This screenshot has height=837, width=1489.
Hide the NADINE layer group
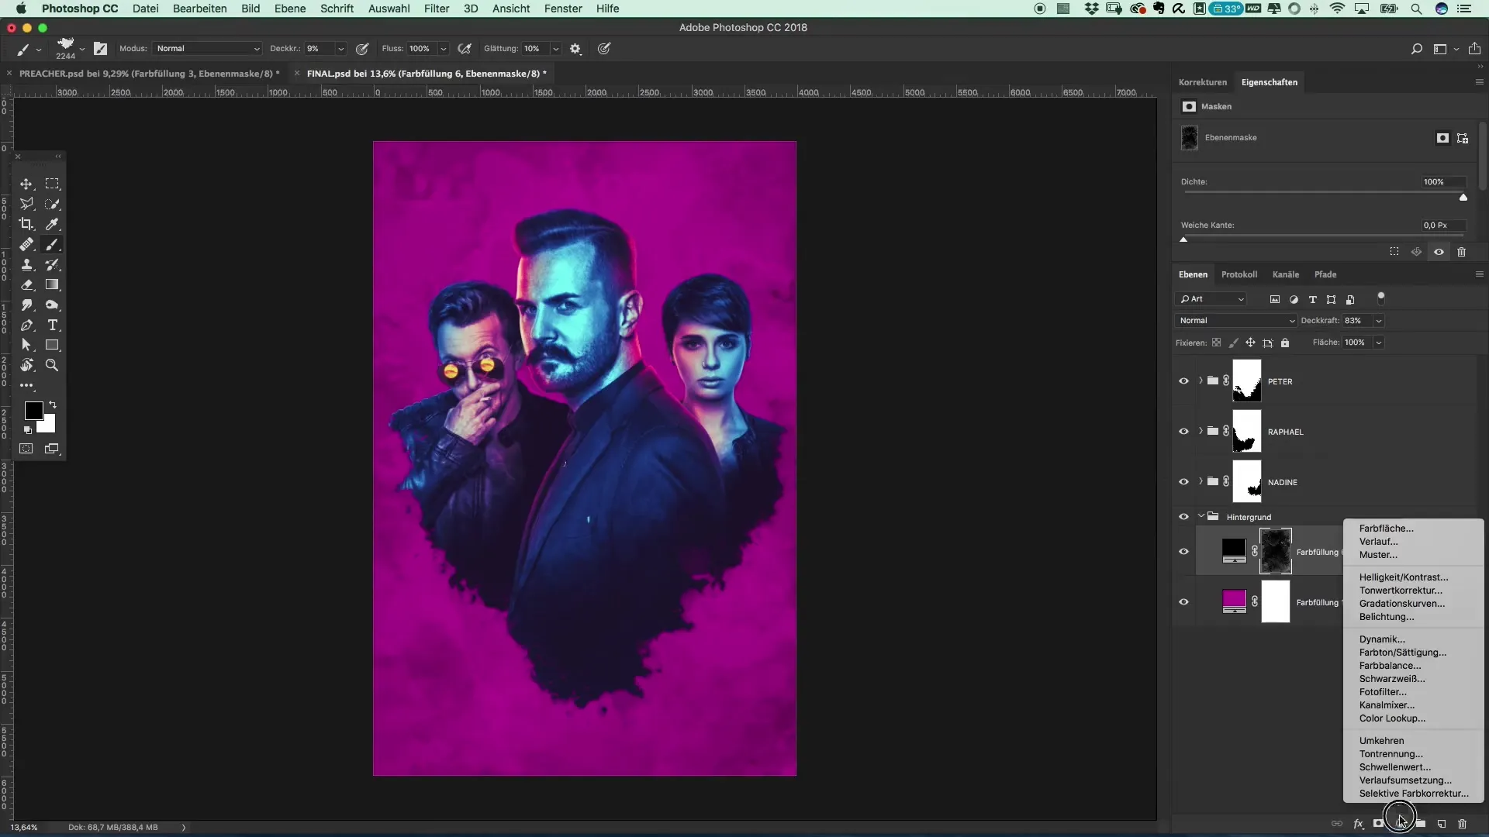[1183, 482]
